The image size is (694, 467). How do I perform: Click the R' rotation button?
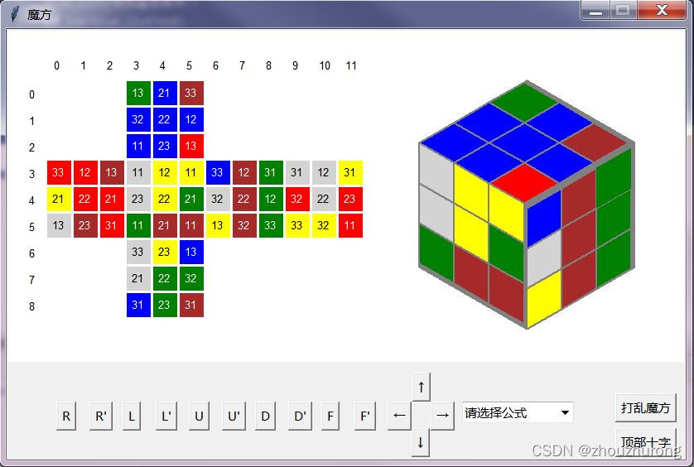[101, 416]
